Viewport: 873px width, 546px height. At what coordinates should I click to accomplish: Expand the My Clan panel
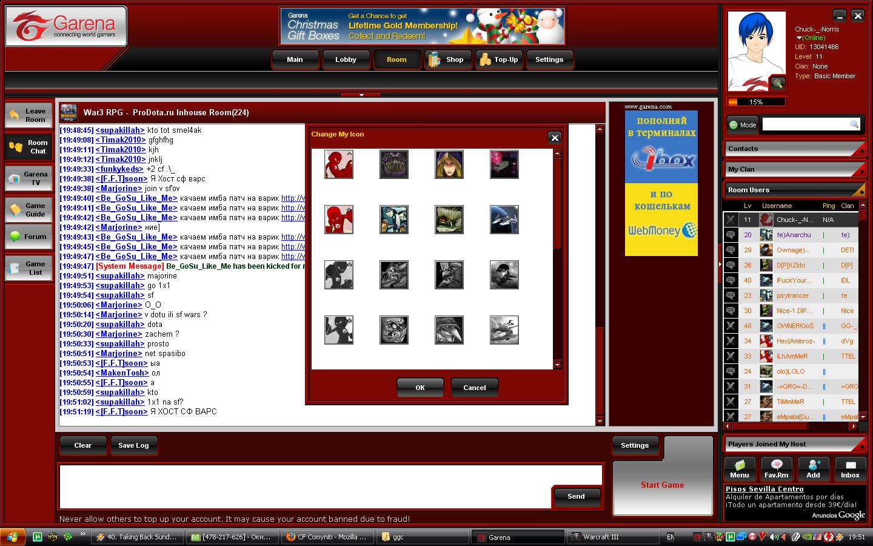tap(794, 169)
